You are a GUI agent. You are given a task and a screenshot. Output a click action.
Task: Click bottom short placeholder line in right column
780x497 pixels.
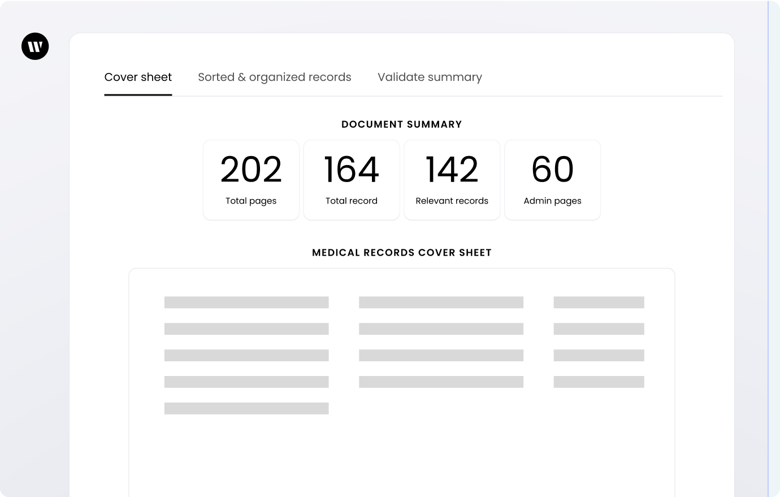click(x=599, y=382)
